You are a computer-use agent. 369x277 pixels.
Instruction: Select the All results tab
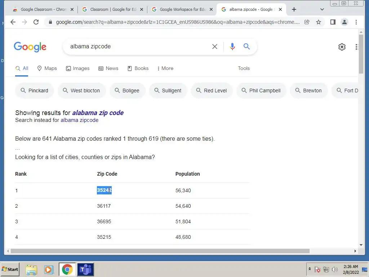(22, 68)
